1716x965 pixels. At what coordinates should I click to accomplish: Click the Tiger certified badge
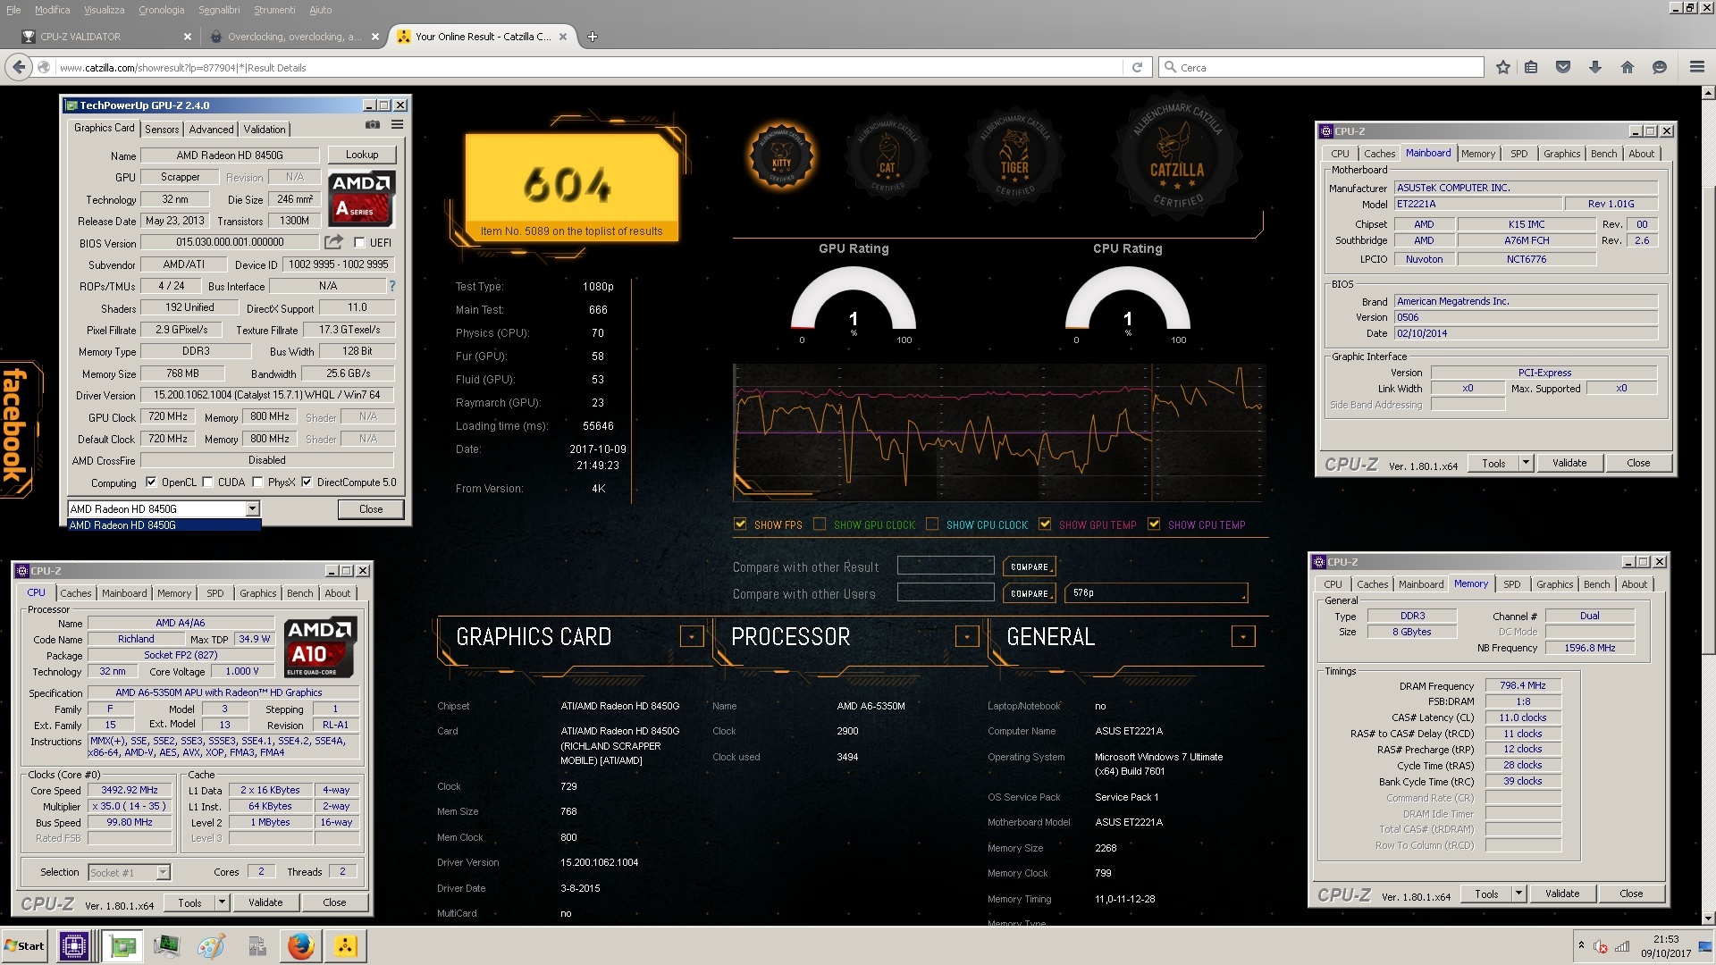tap(1014, 155)
